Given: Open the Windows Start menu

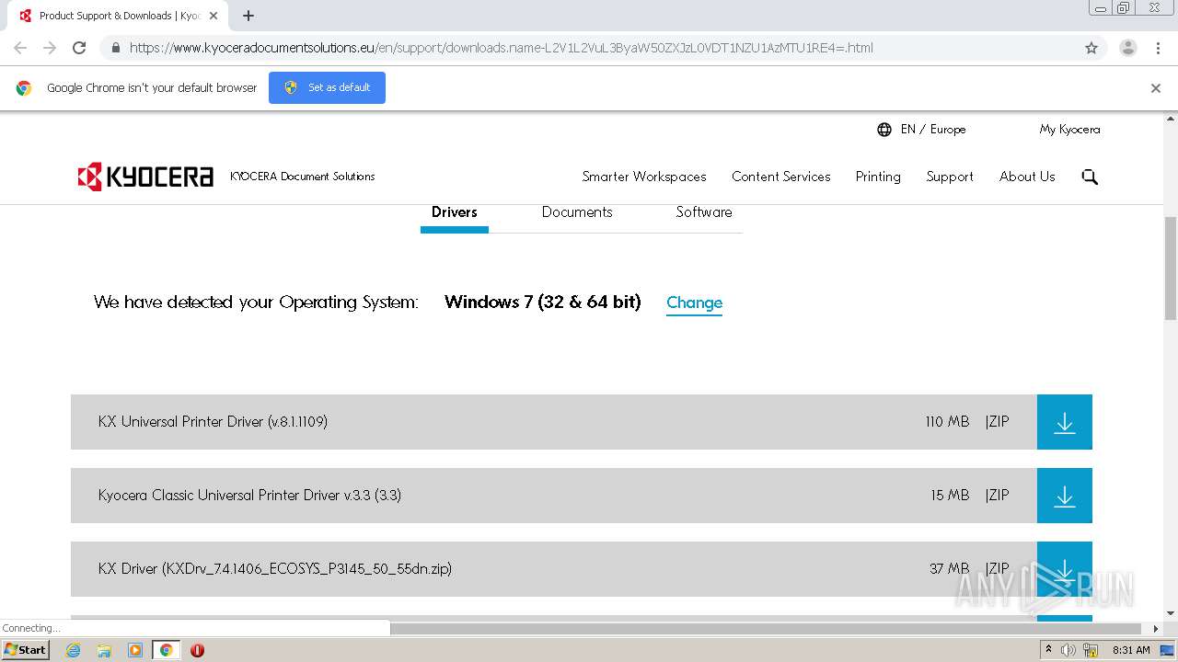Looking at the screenshot, I should pos(26,650).
